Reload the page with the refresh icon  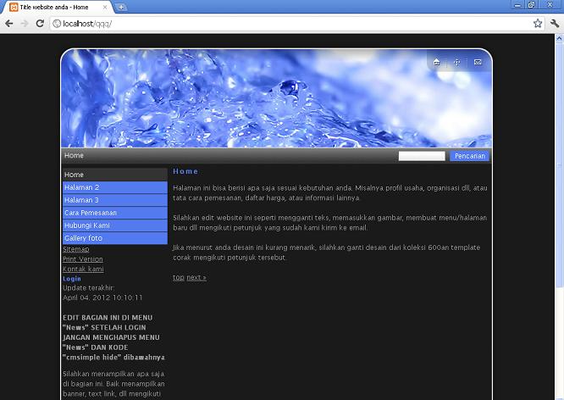point(40,24)
